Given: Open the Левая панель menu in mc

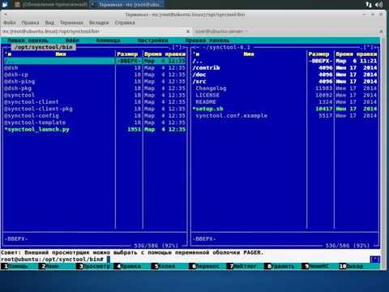Looking at the screenshot, I should (28, 41).
